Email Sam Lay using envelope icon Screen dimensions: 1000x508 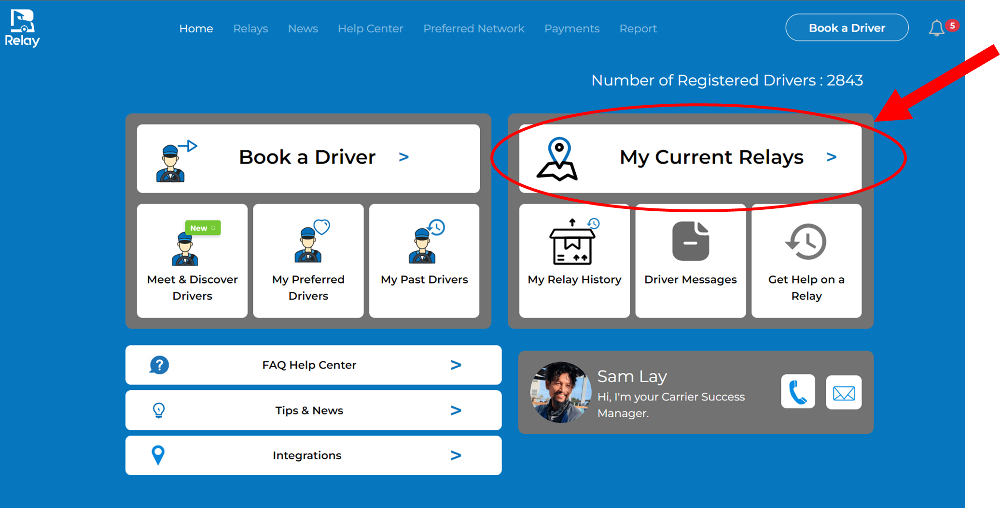pyautogui.click(x=843, y=393)
